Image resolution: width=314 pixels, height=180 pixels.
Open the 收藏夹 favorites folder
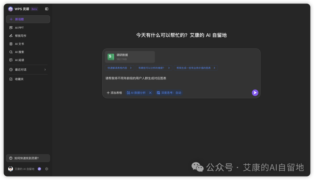pyautogui.click(x=19, y=79)
